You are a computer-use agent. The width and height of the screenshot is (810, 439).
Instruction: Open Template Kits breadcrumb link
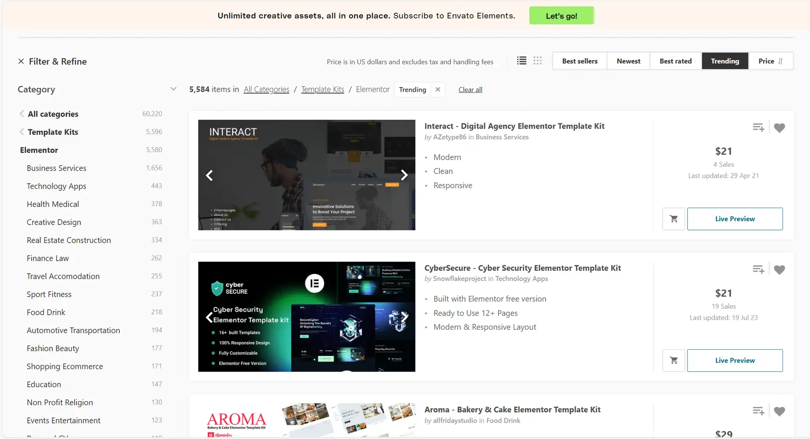[322, 89]
